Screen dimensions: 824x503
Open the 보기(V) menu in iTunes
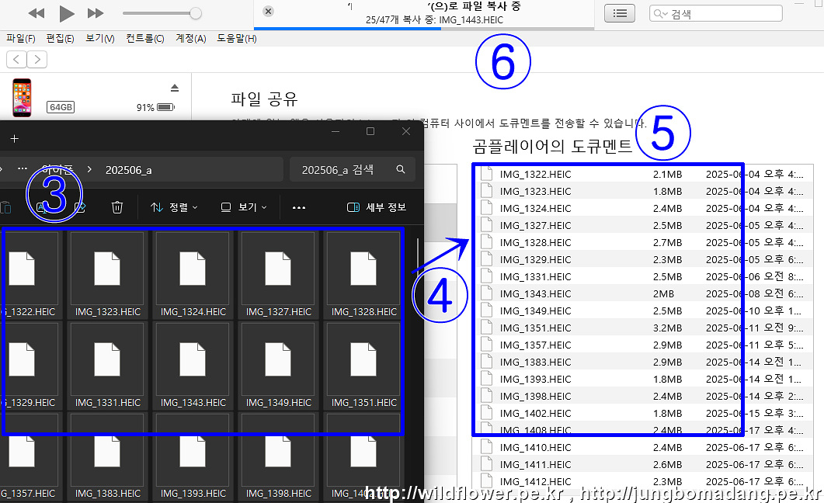point(100,38)
